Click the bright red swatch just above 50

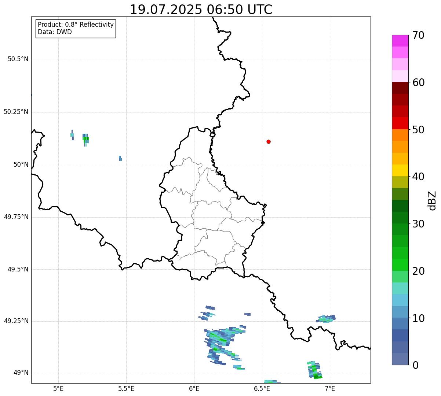click(400, 123)
